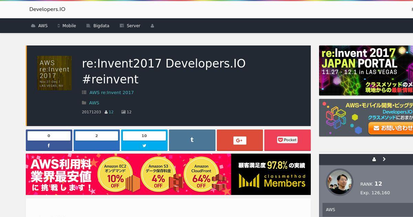This screenshot has width=413, height=217.
Task: Open the AWS discount classmethod Members banner
Action: pyautogui.click(x=168, y=174)
